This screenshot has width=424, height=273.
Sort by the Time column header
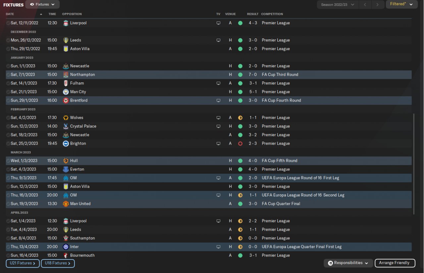pyautogui.click(x=52, y=14)
